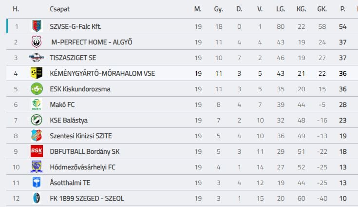Click the Hódmezővásárhelyi FC crest
358x207 pixels.
(x=37, y=167)
